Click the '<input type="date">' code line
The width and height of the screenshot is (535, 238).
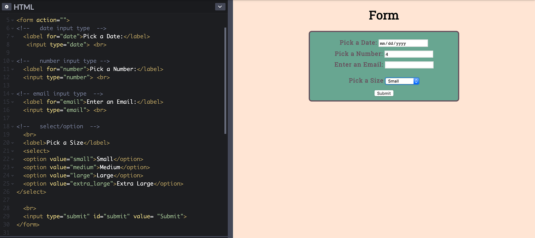(x=67, y=44)
